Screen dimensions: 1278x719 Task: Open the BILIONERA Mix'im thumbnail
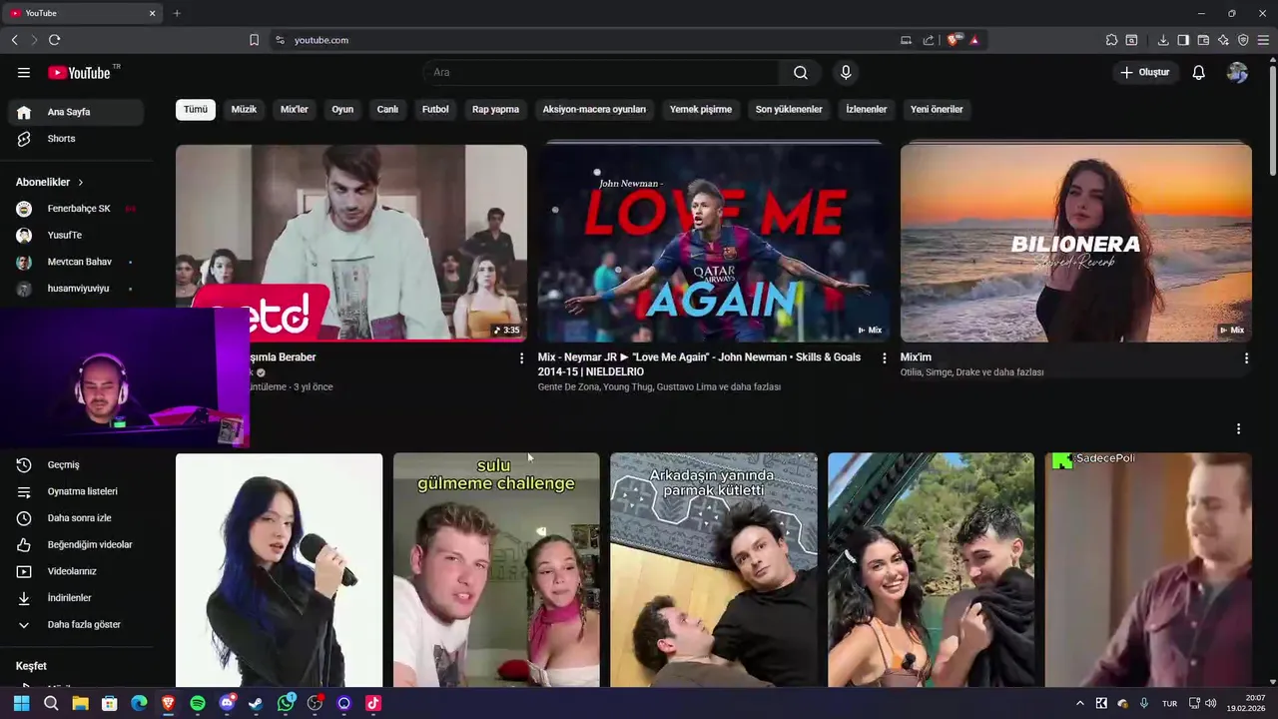1075,243
